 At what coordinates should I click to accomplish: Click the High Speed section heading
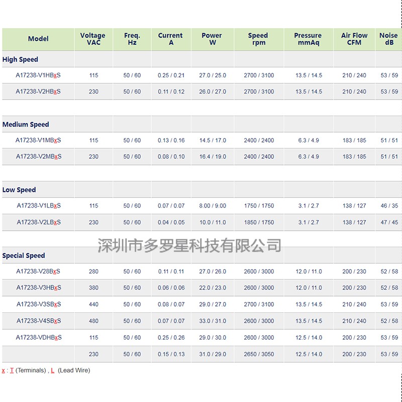tap(20, 59)
